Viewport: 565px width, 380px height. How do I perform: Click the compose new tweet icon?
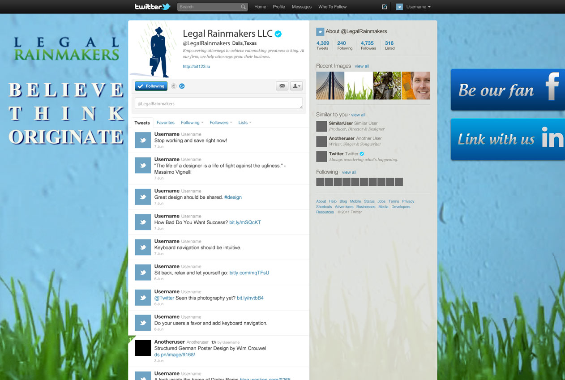pos(384,7)
